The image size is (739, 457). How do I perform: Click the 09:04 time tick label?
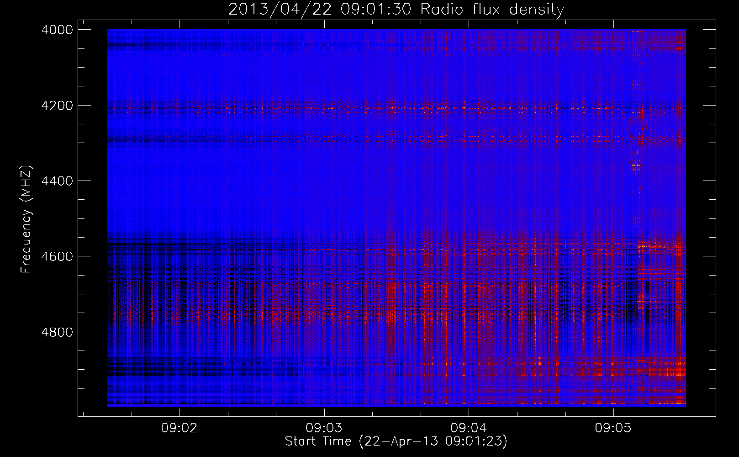tap(469, 428)
